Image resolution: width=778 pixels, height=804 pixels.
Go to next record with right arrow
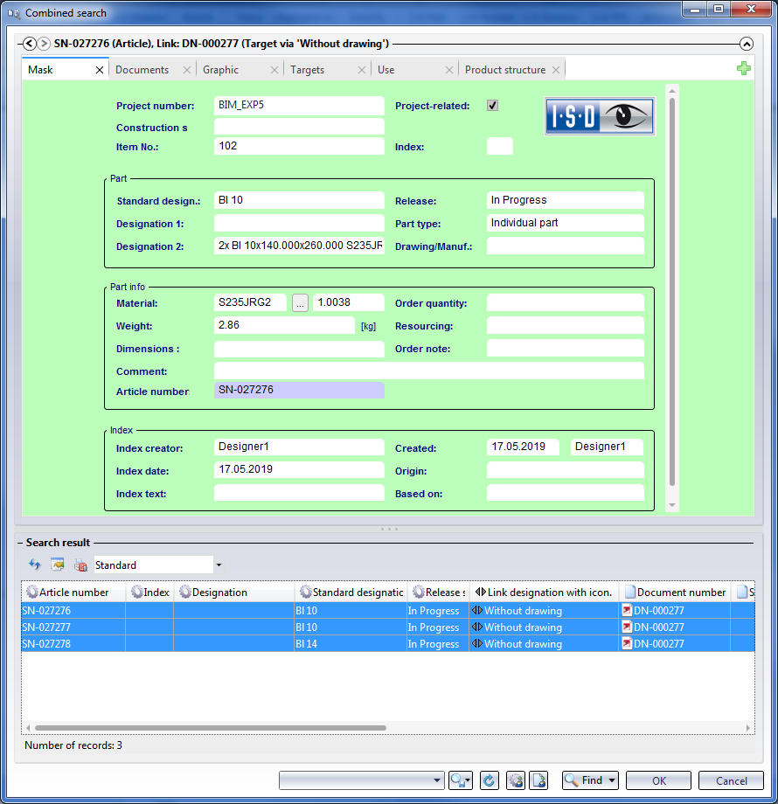pos(44,44)
